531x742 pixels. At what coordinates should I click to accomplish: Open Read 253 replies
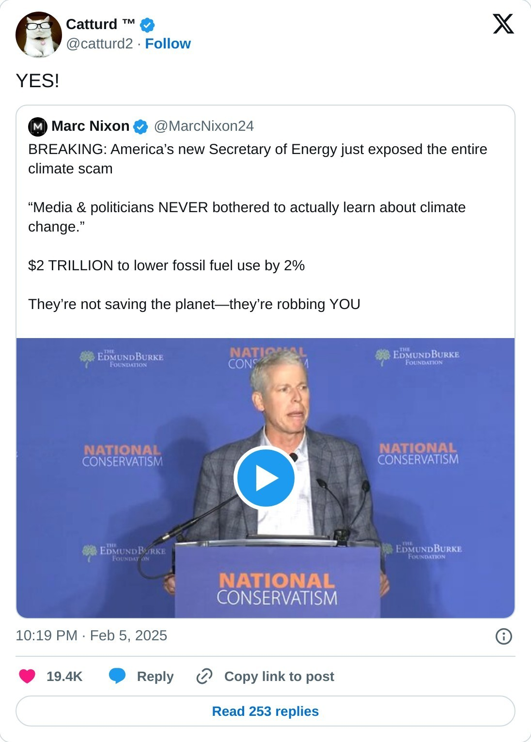(265, 711)
